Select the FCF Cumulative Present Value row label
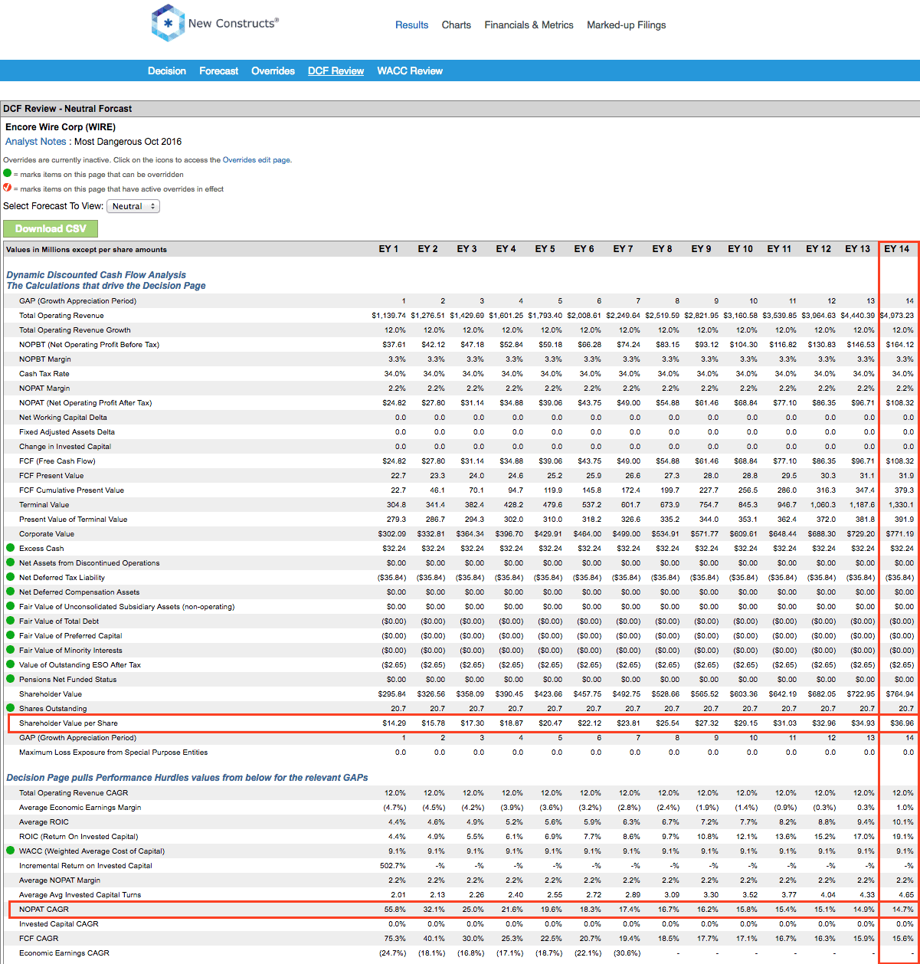 [71, 490]
